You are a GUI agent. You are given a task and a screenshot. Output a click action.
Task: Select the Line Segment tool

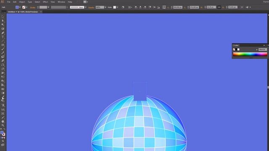click(x=3, y=41)
